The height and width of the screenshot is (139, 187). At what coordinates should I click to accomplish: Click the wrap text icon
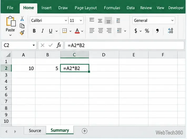point(118,21)
